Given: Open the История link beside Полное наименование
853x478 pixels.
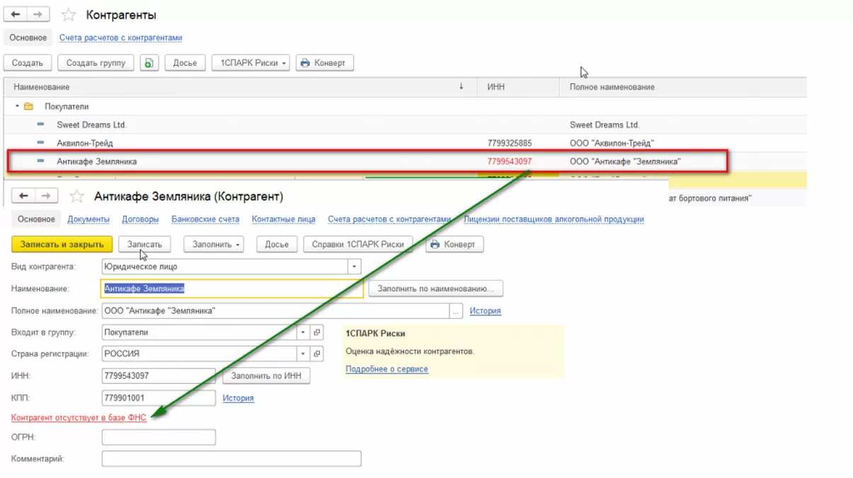Looking at the screenshot, I should [x=485, y=311].
